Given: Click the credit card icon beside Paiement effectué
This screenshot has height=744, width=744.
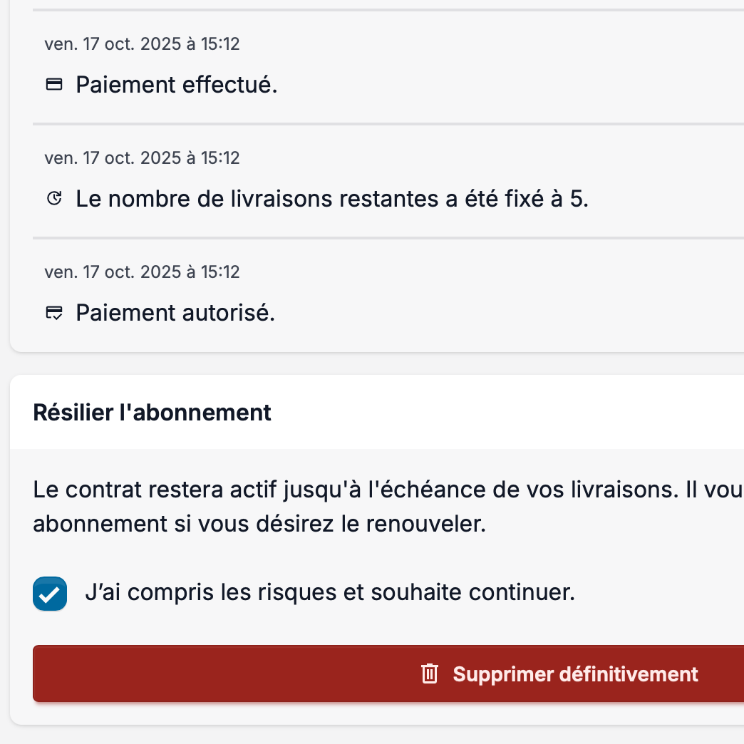Looking at the screenshot, I should [x=53, y=85].
